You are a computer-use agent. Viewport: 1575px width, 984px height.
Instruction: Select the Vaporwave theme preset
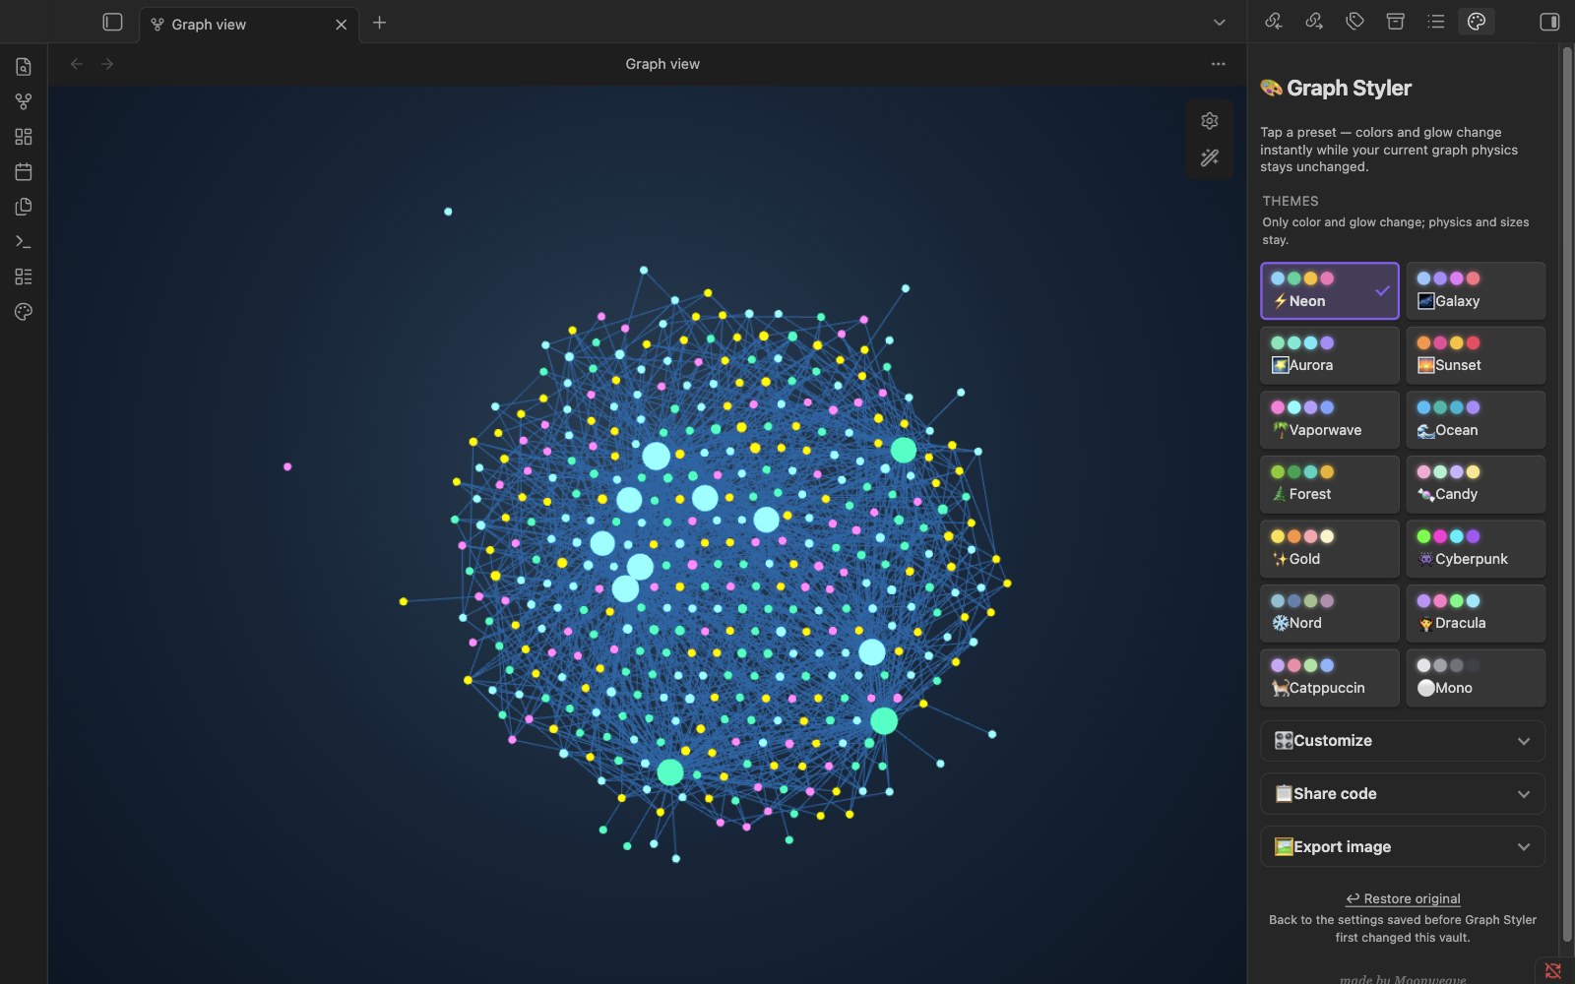pos(1330,419)
